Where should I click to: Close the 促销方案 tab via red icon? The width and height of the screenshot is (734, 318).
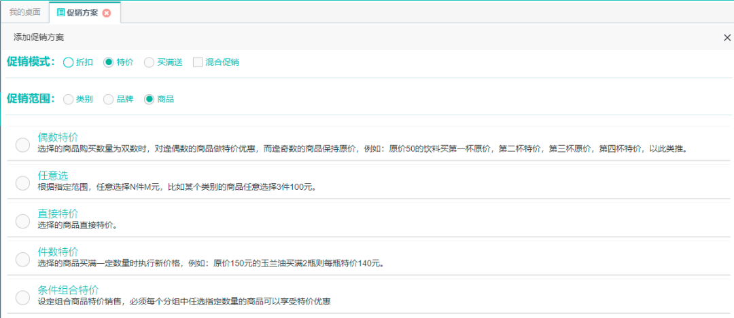coord(107,13)
